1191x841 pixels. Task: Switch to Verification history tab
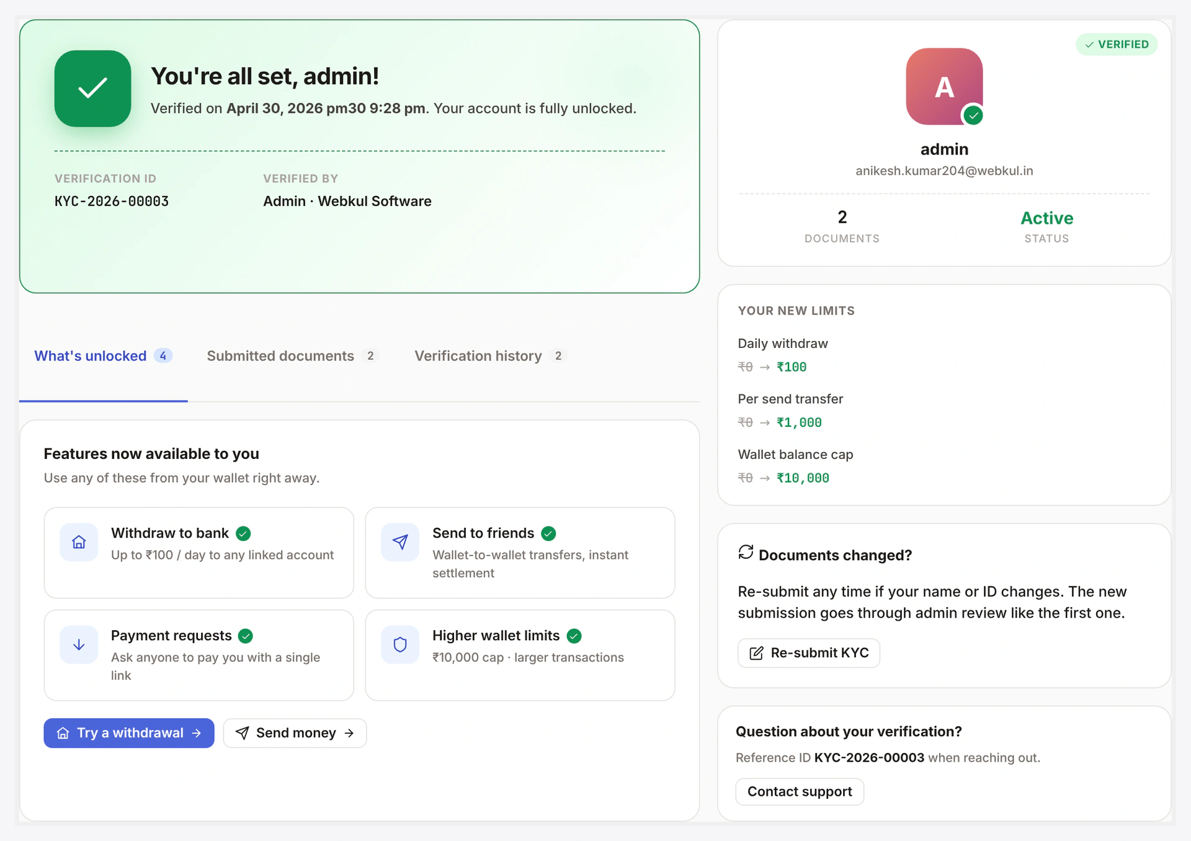click(491, 356)
